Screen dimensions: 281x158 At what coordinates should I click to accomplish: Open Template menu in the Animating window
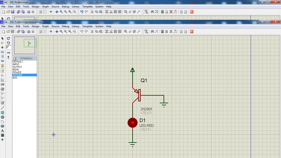[x=88, y=26]
